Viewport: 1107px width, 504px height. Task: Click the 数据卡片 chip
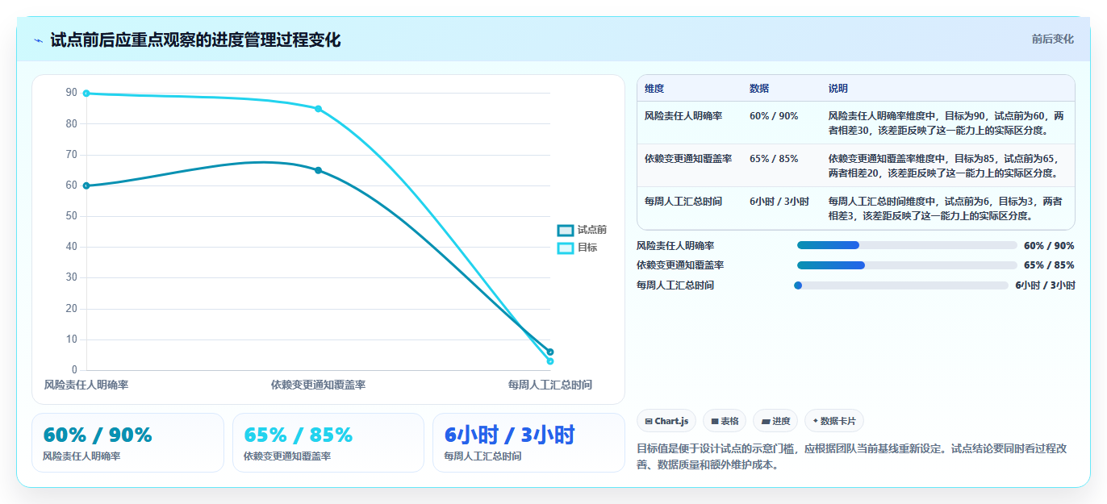pos(834,421)
